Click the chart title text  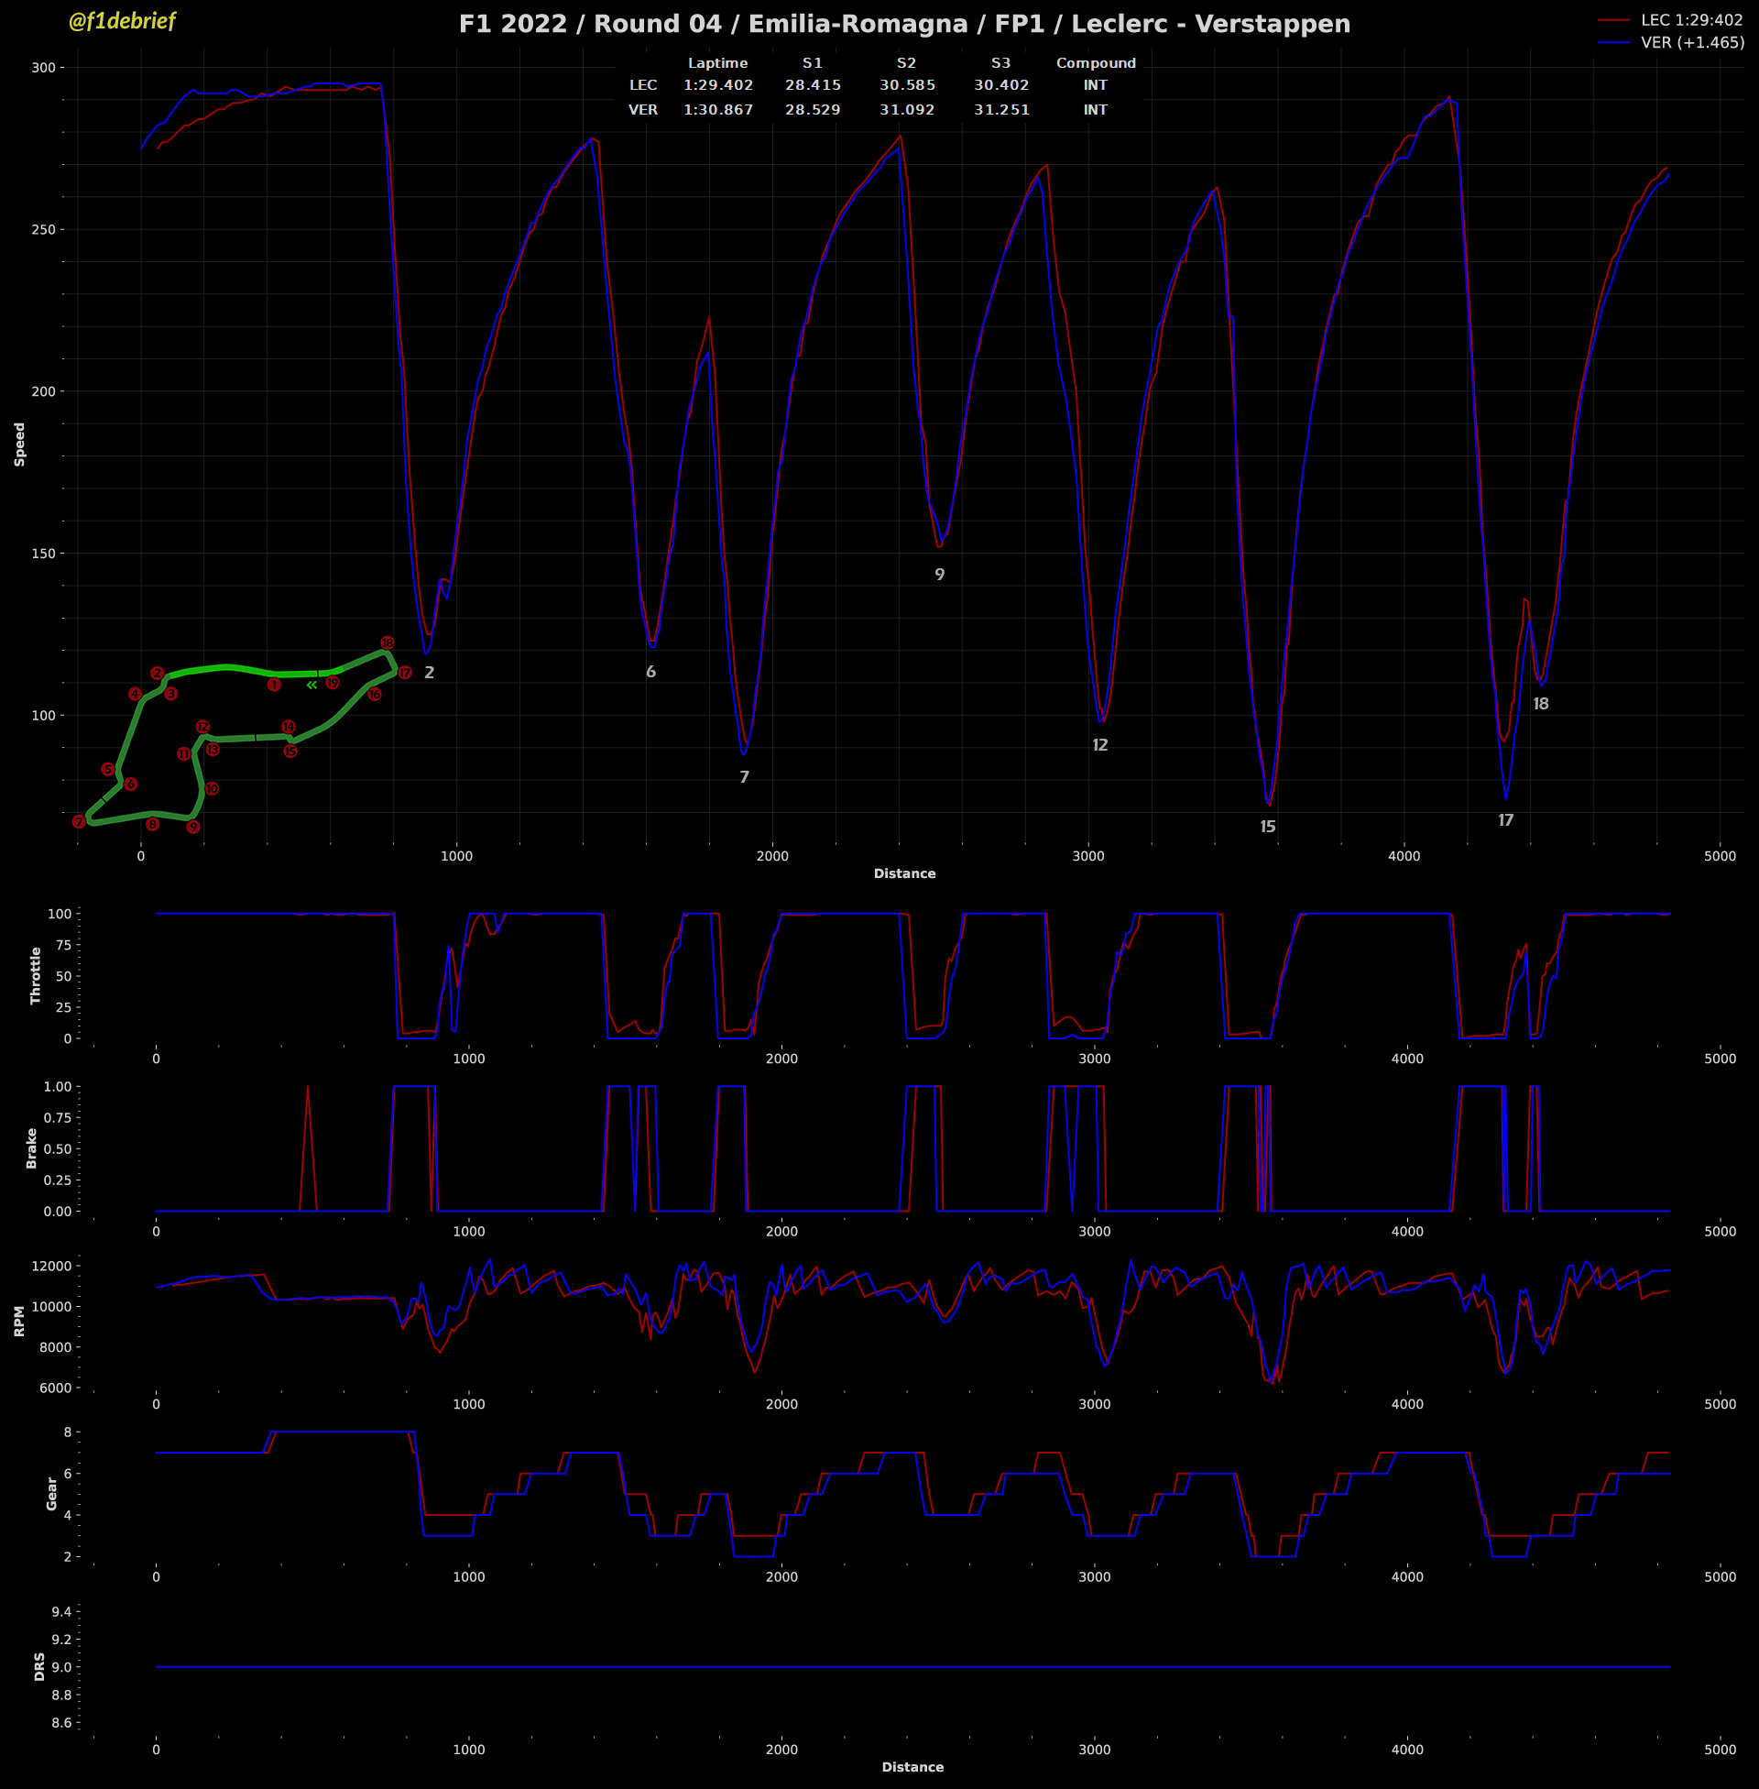tap(904, 24)
